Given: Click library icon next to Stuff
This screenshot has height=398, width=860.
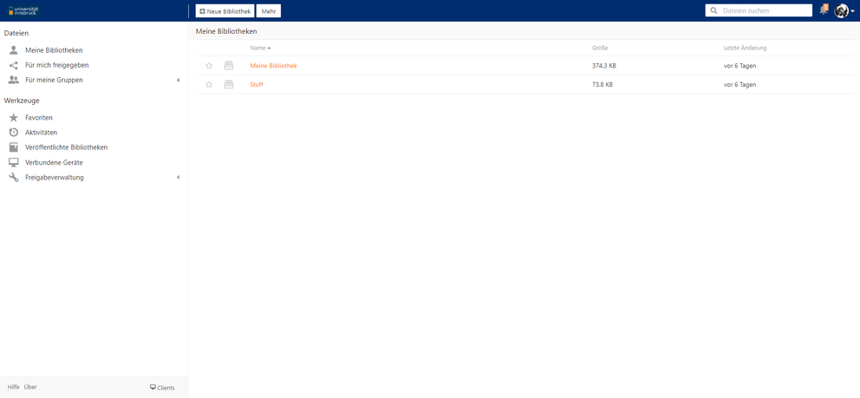Looking at the screenshot, I should pyautogui.click(x=229, y=85).
